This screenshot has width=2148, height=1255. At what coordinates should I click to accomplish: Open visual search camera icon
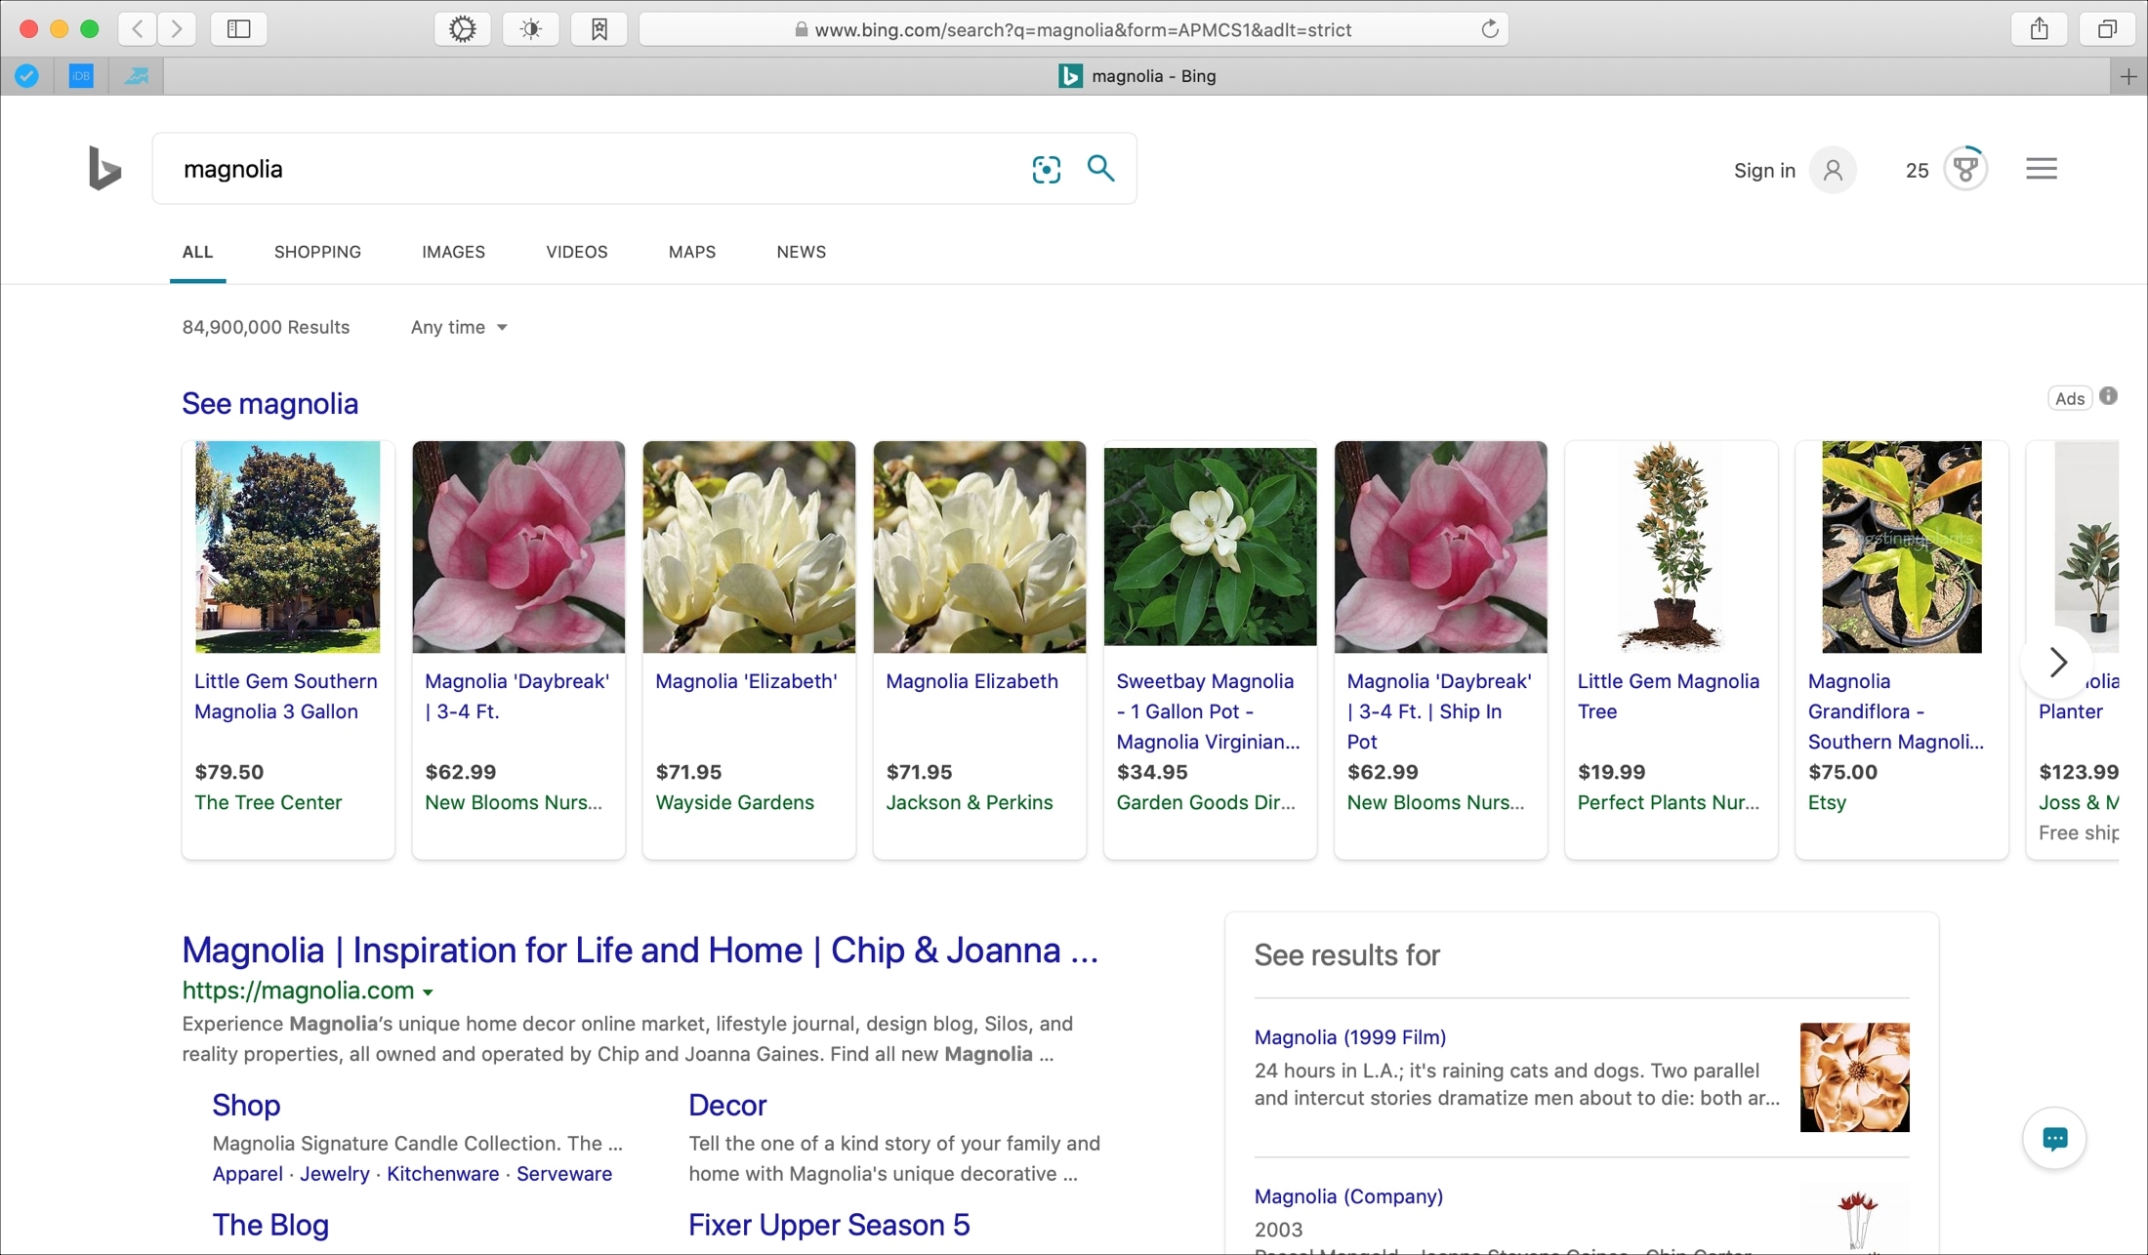click(x=1046, y=169)
